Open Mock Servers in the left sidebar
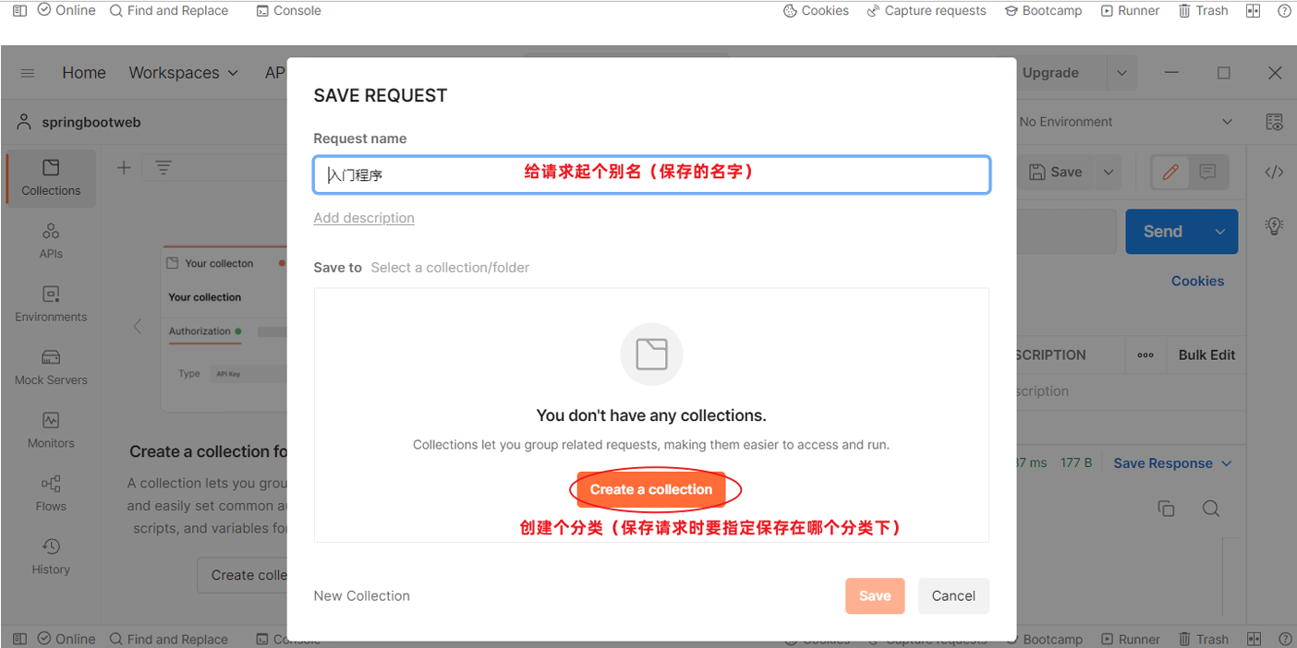The image size is (1297, 648). [51, 367]
